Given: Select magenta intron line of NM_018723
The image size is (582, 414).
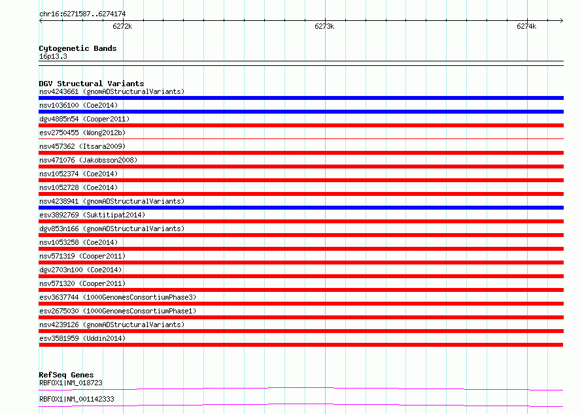Looking at the screenshot, I should coord(301,389).
